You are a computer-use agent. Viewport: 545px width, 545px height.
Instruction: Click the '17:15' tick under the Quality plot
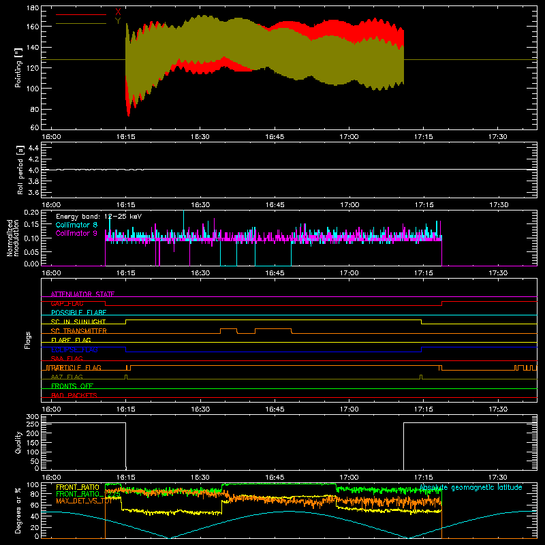tap(423, 478)
